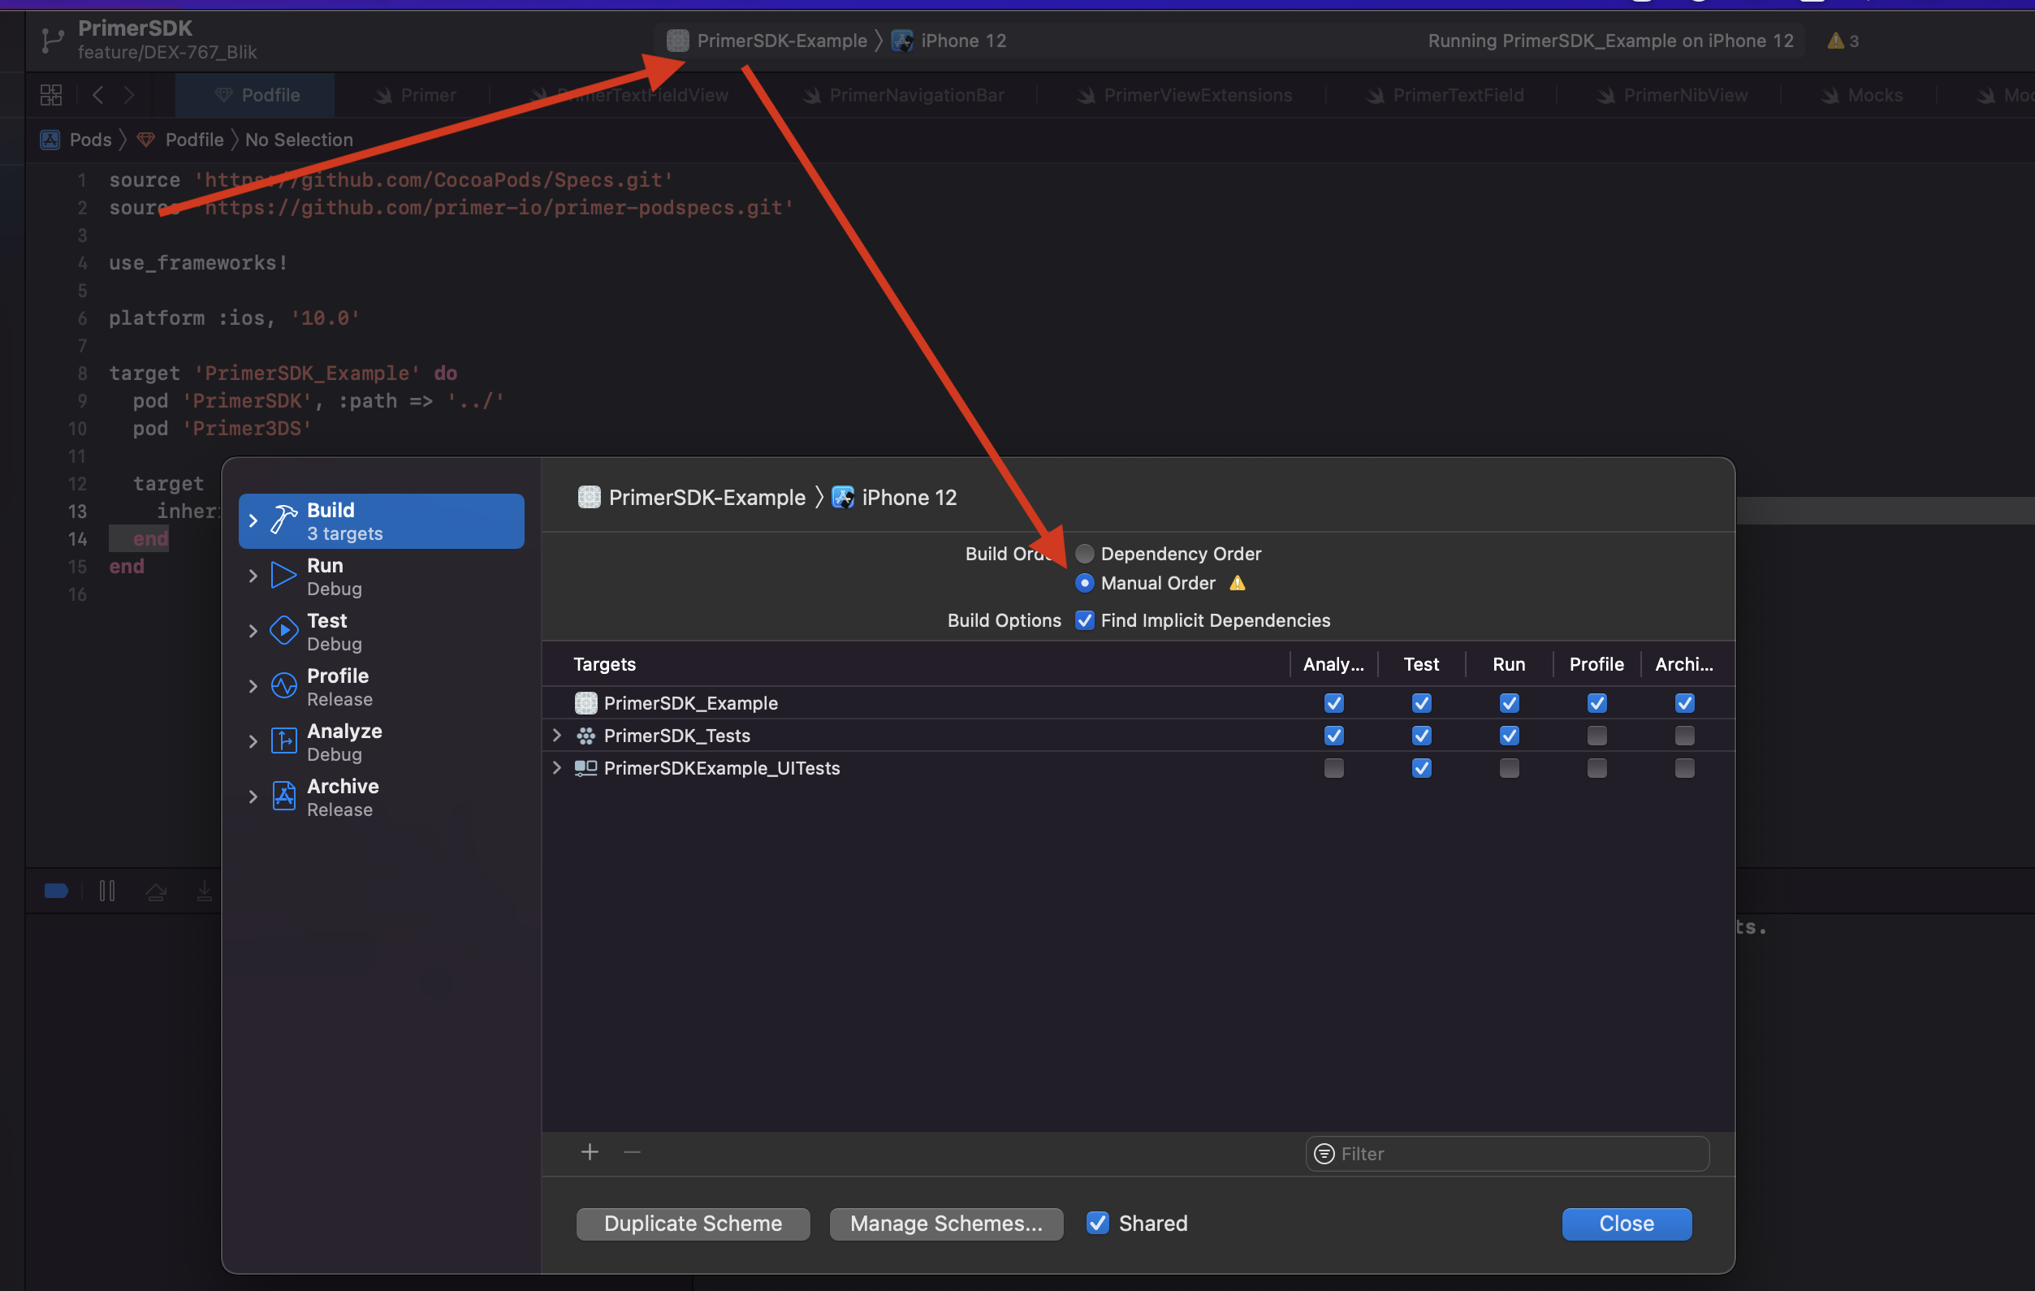This screenshot has height=1291, width=2035.
Task: Click the pause execution icon in debug bar
Action: 106,891
